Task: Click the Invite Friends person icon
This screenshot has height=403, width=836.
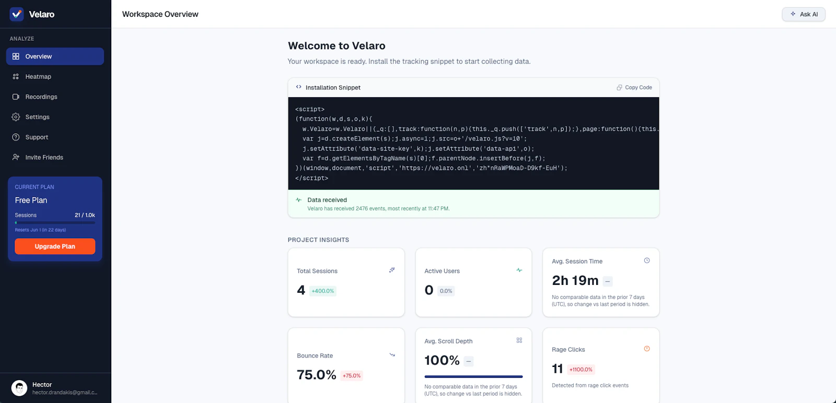Action: tap(16, 157)
